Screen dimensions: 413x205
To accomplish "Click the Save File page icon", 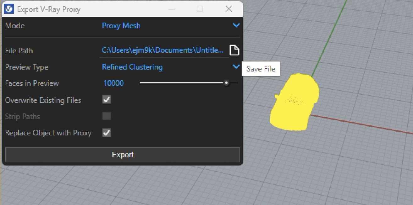I will [234, 50].
